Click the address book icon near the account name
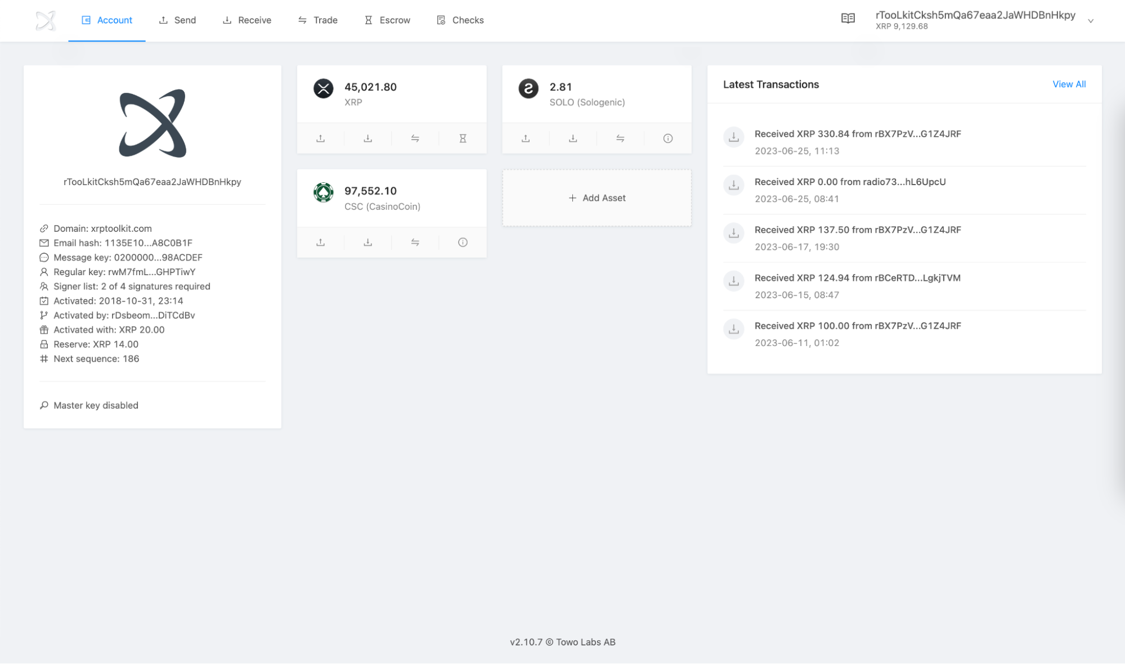 click(x=848, y=17)
